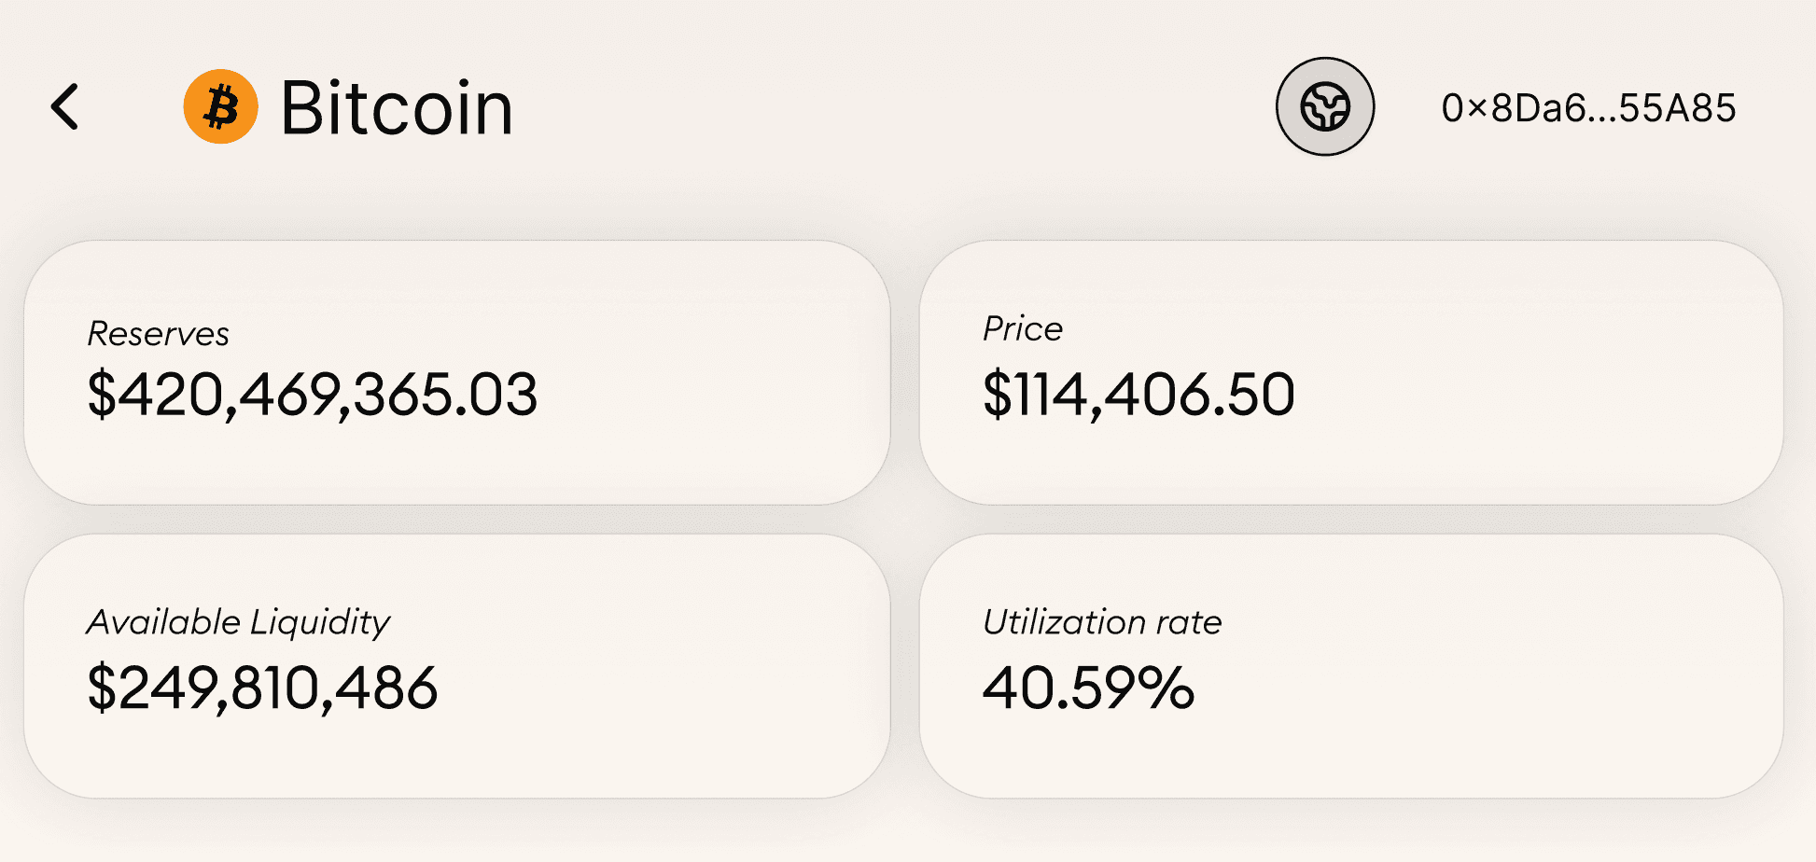Select the 40.59% utilization value

[x=1088, y=688]
